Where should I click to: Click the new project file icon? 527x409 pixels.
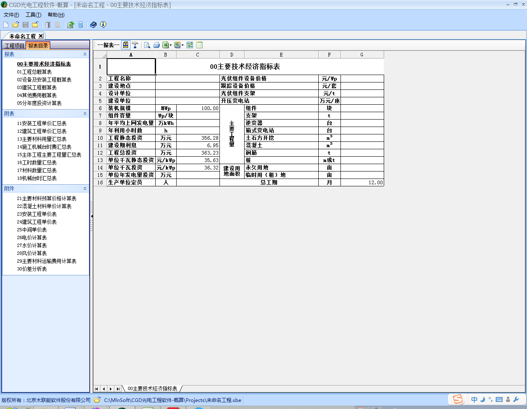point(6,25)
